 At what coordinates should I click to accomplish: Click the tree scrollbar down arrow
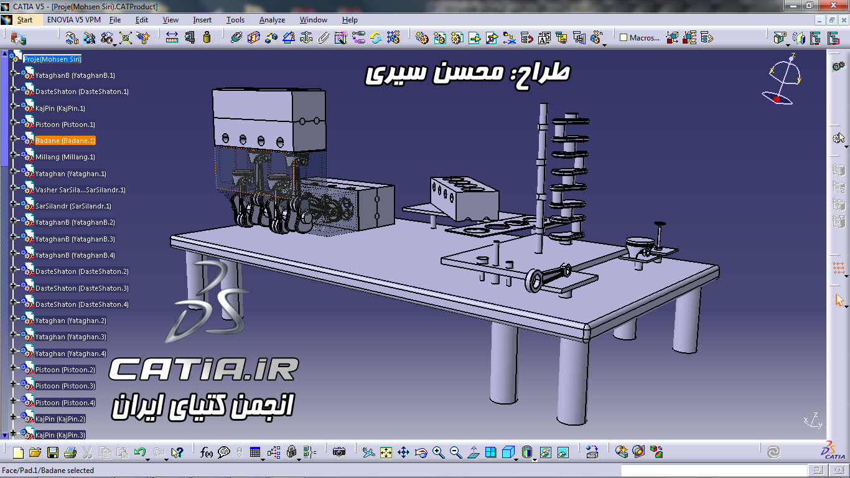coord(4,435)
